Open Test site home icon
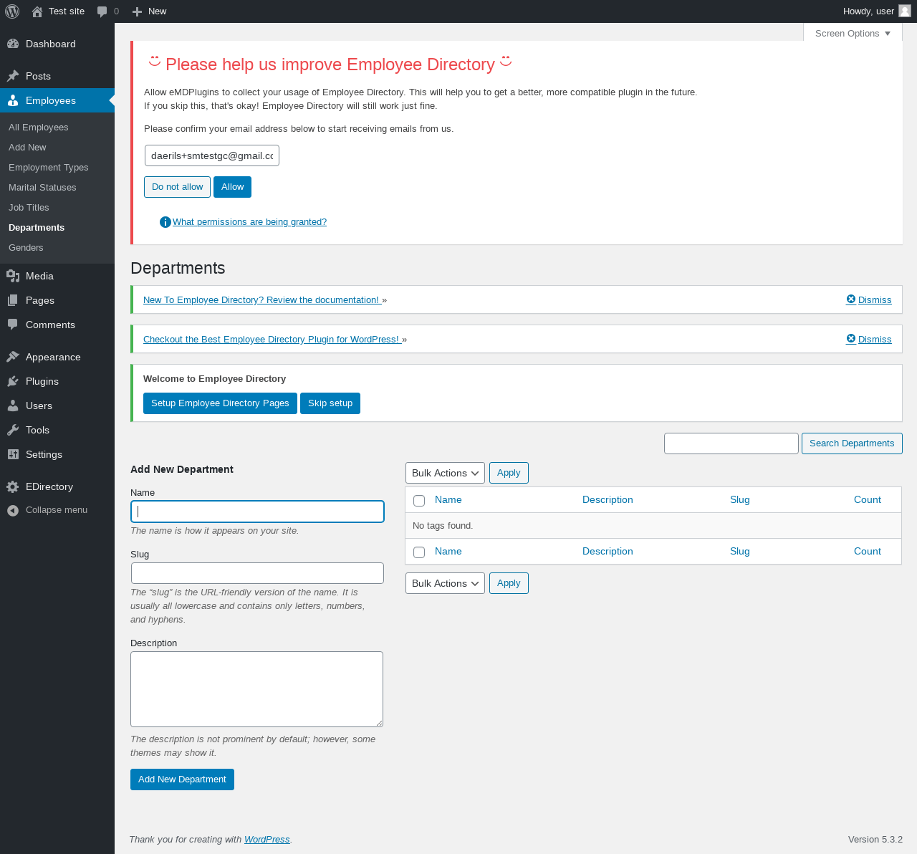The height and width of the screenshot is (854, 917). (37, 11)
